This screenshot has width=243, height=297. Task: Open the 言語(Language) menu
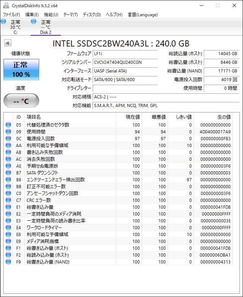click(143, 15)
